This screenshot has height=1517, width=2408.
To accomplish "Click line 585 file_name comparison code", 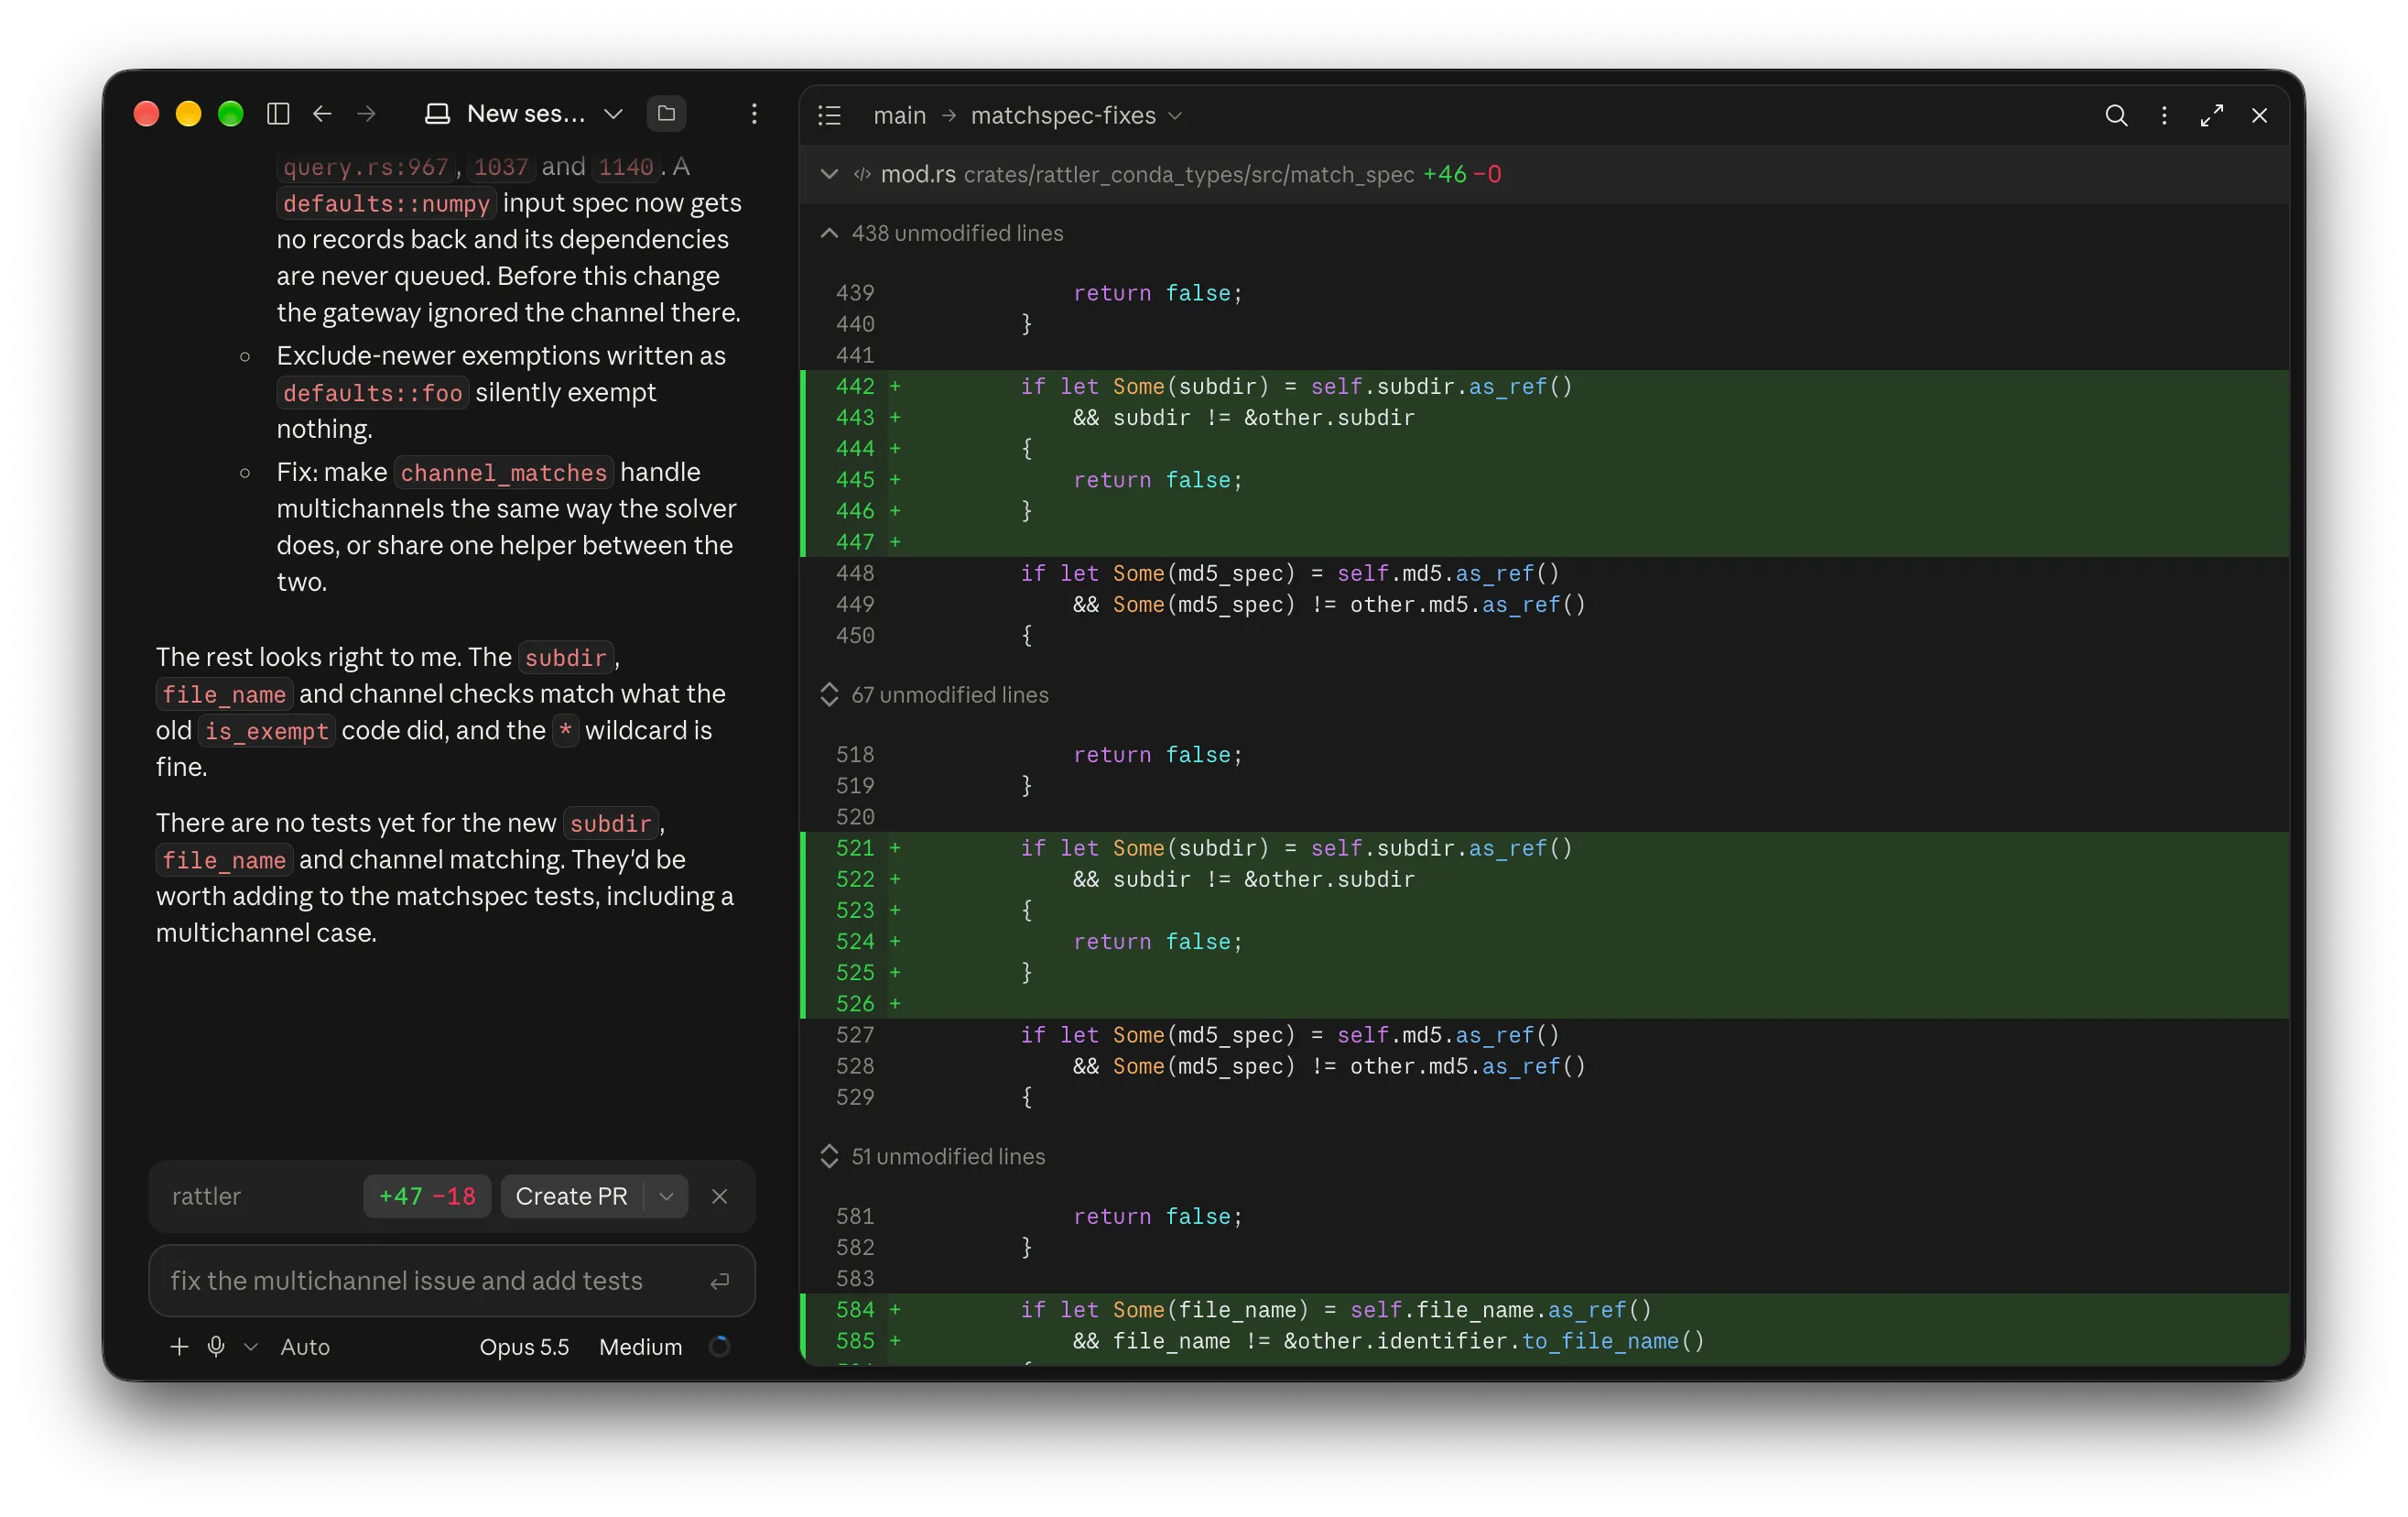I will coord(1388,1340).
